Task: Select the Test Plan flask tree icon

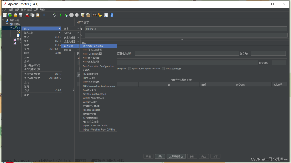Action: pos(7,20)
